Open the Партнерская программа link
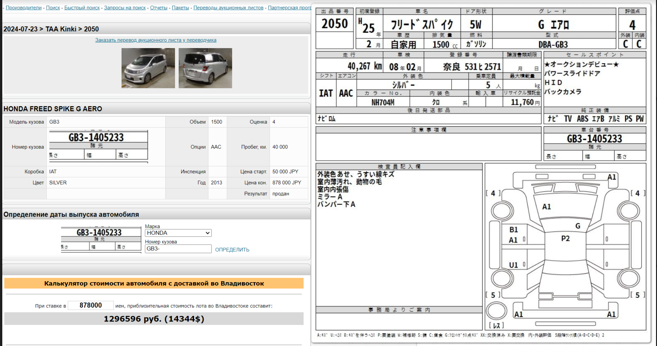Viewport: 657px width, 346px height. (289, 8)
